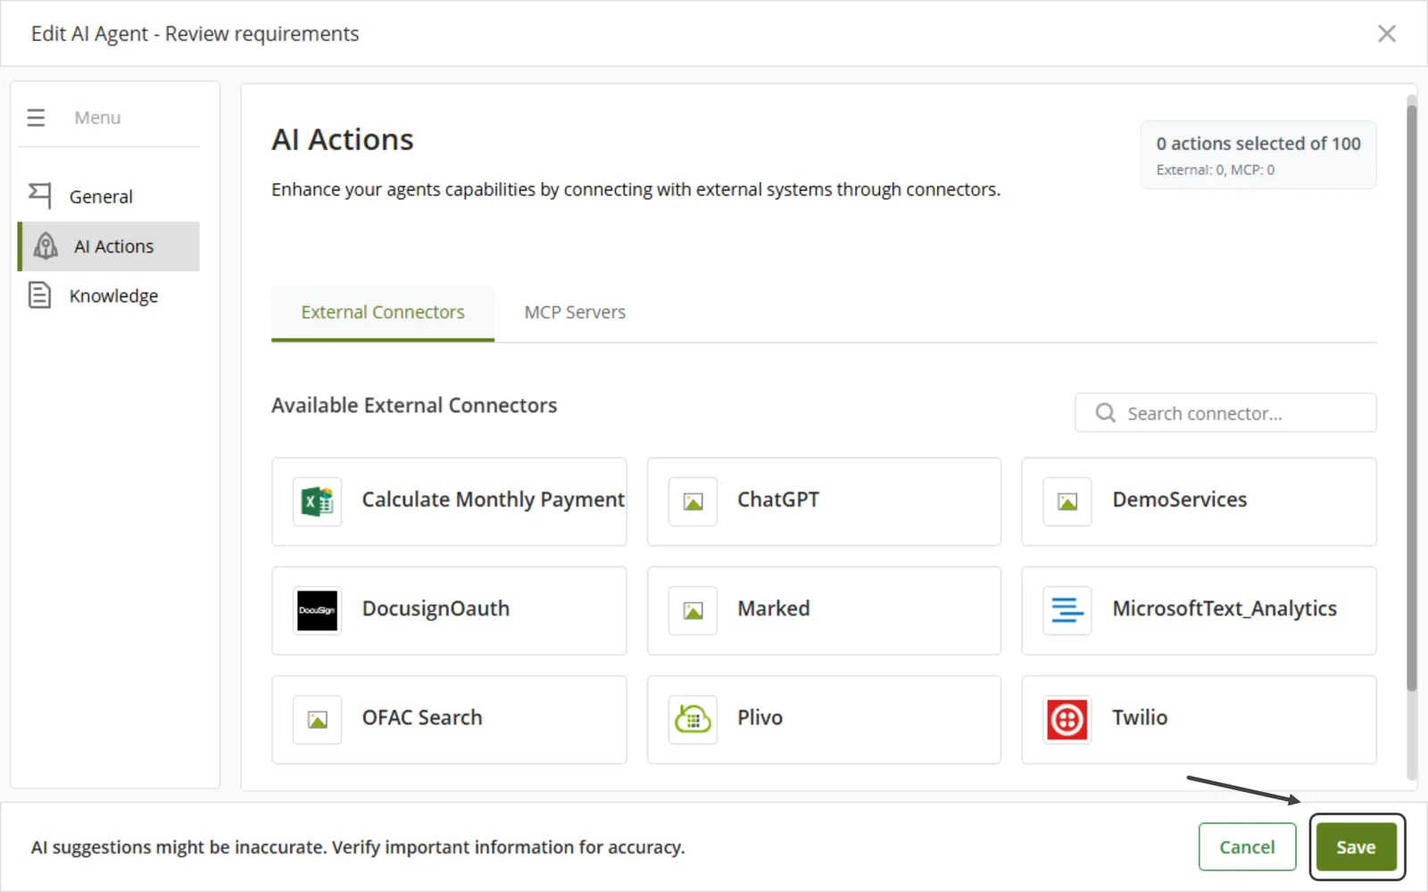Select the DocusignOauth connector card
Image resolution: width=1428 pixels, height=892 pixels.
pos(449,610)
